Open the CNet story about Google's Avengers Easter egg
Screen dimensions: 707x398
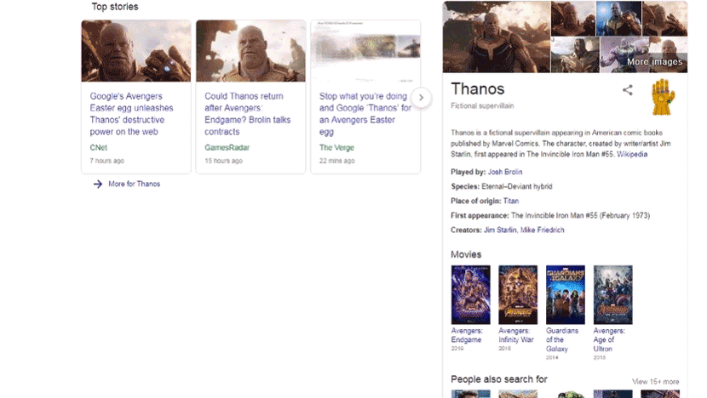[132, 114]
